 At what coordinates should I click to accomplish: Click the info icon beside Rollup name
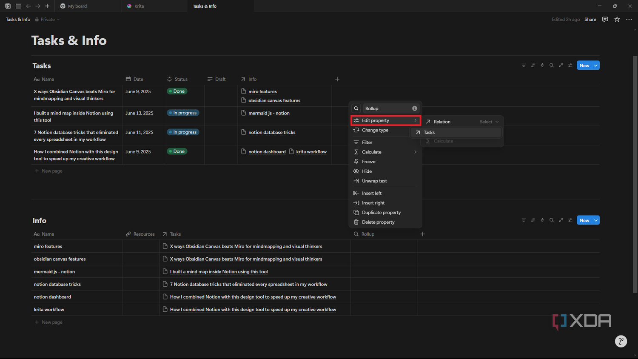415,108
